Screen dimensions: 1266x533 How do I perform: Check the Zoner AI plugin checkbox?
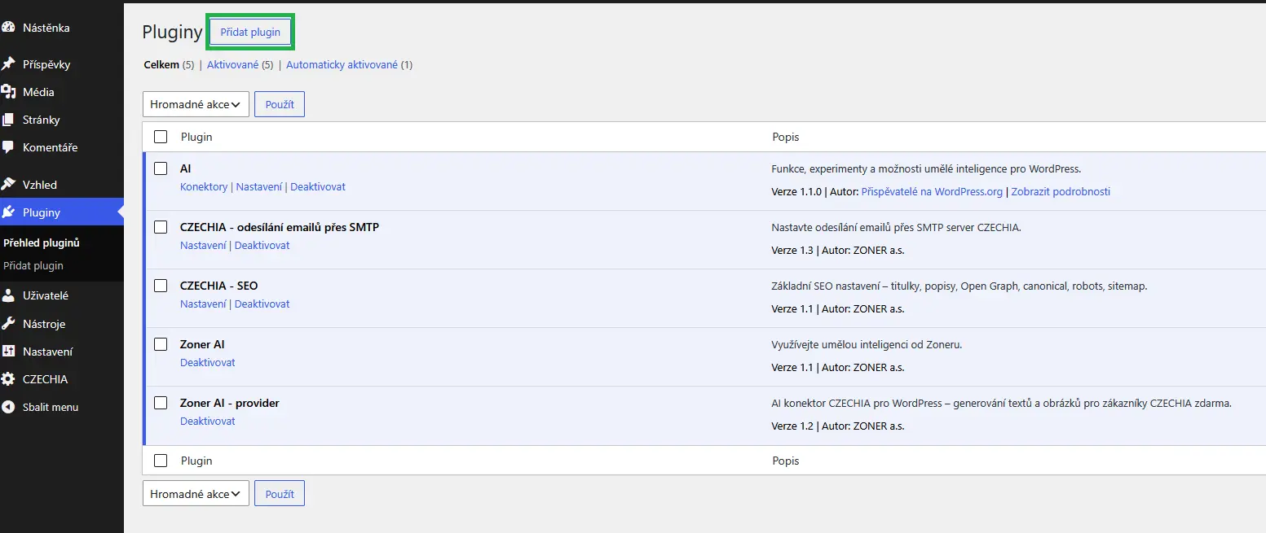pos(161,344)
